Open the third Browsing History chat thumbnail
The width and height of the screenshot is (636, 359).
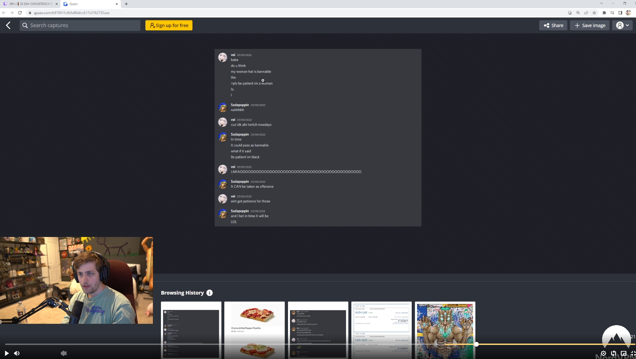(318, 330)
